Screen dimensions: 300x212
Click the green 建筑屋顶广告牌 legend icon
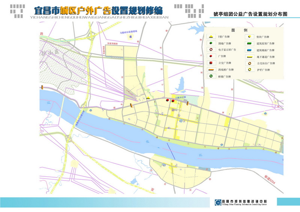pos(249,43)
